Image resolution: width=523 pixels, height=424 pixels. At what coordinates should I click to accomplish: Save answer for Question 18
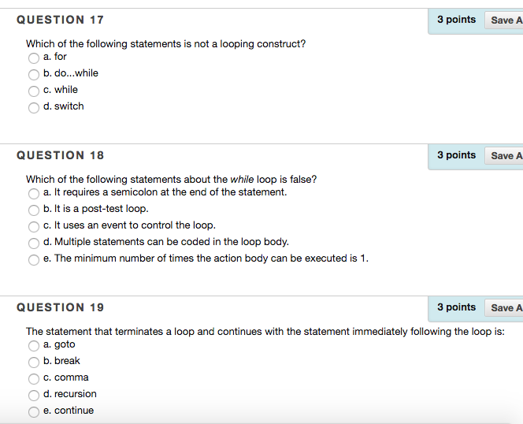coord(504,156)
